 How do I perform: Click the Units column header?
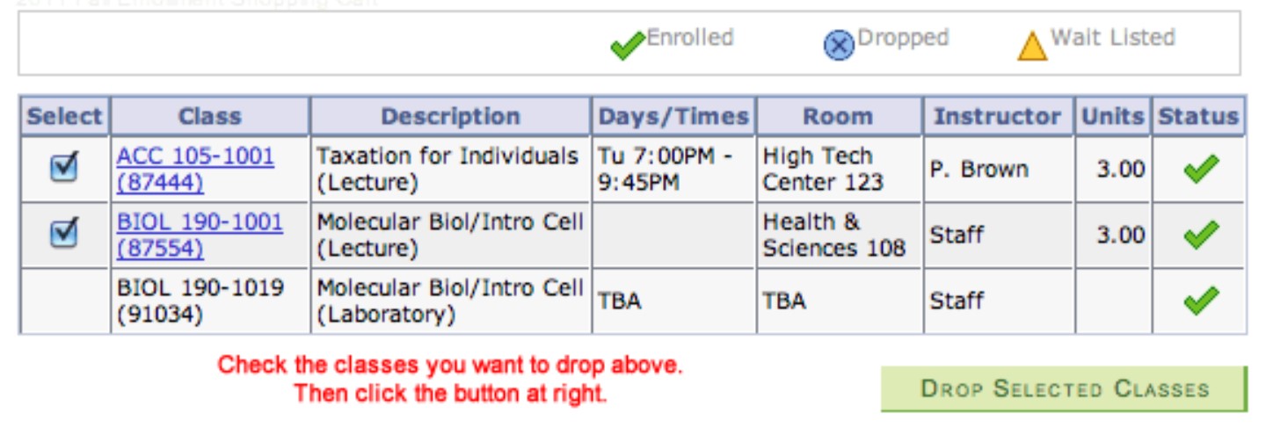point(1112,116)
